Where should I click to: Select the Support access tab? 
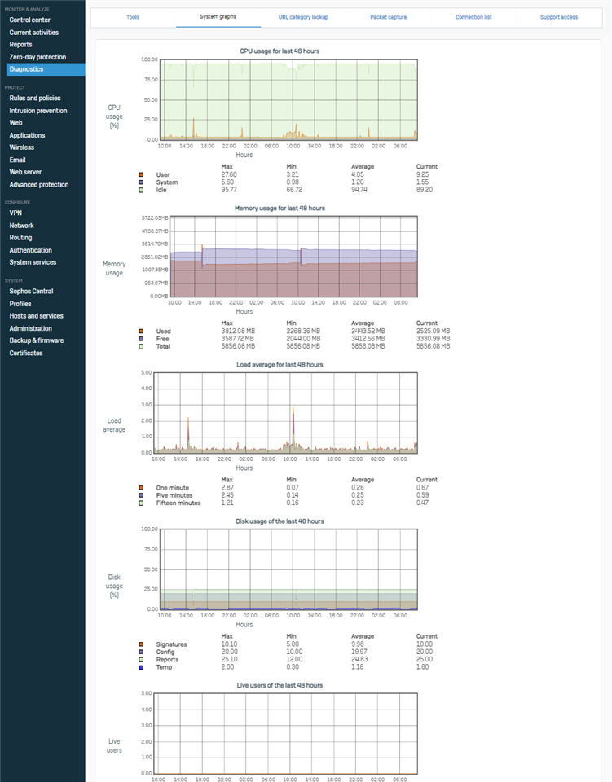[x=558, y=17]
